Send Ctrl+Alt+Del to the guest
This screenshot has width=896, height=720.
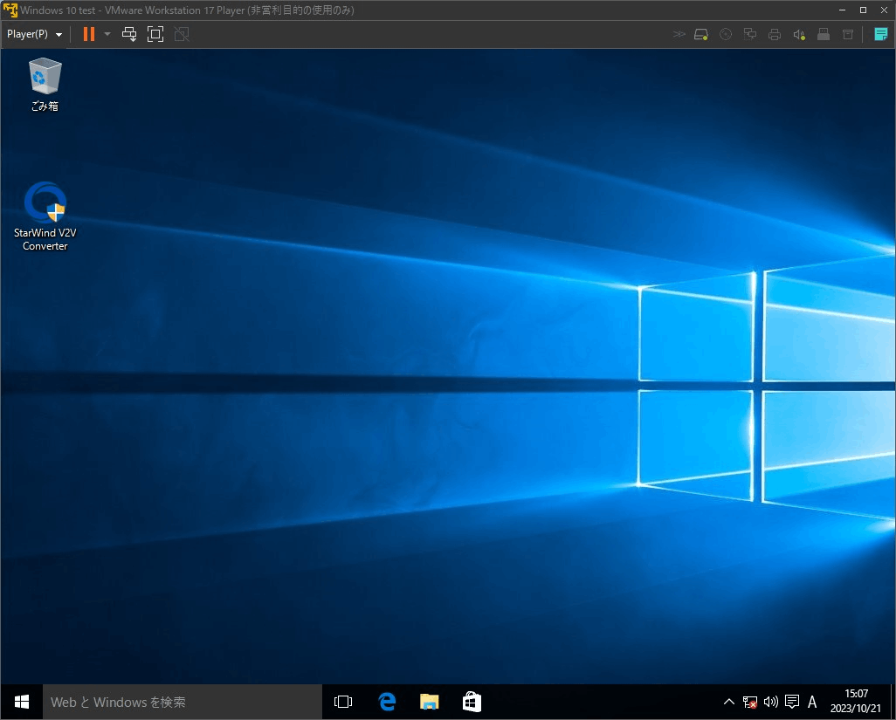[x=129, y=34]
